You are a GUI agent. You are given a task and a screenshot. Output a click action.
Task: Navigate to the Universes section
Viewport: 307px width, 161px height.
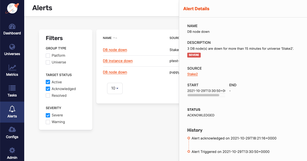pyautogui.click(x=12, y=50)
